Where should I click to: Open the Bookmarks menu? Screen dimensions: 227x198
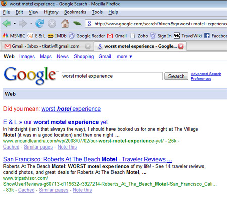click(75, 12)
